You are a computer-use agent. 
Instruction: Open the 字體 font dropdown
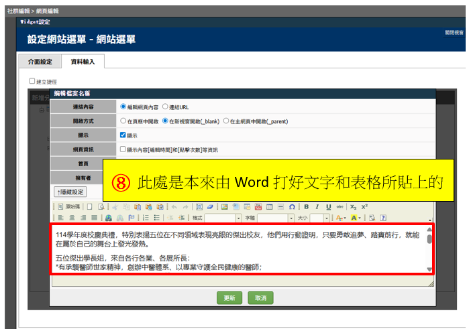tap(291, 218)
